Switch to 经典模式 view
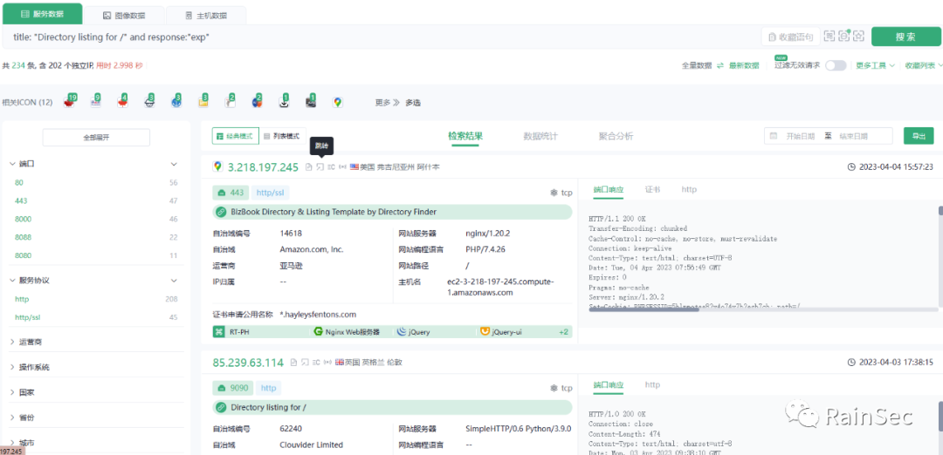 pyautogui.click(x=236, y=136)
